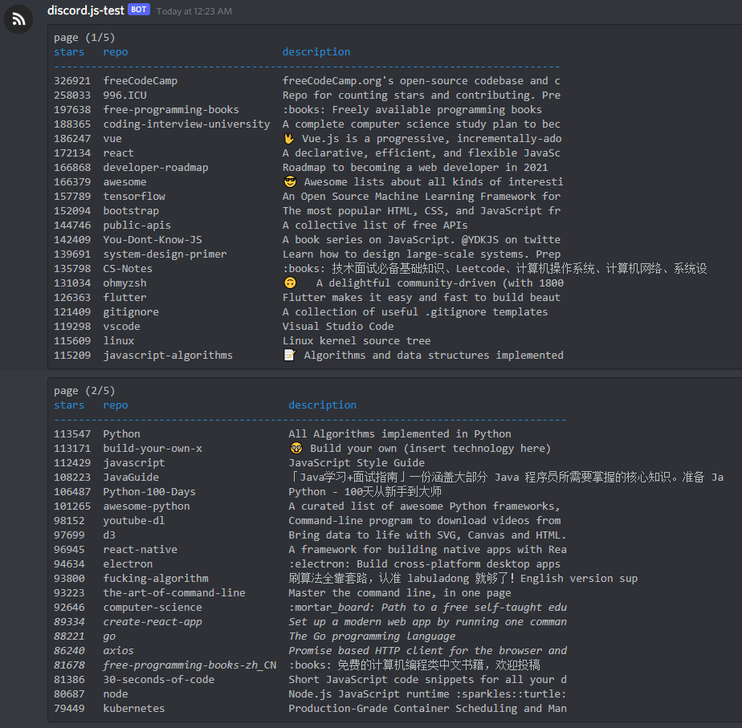Select the 'flutter' repo name

point(125,298)
